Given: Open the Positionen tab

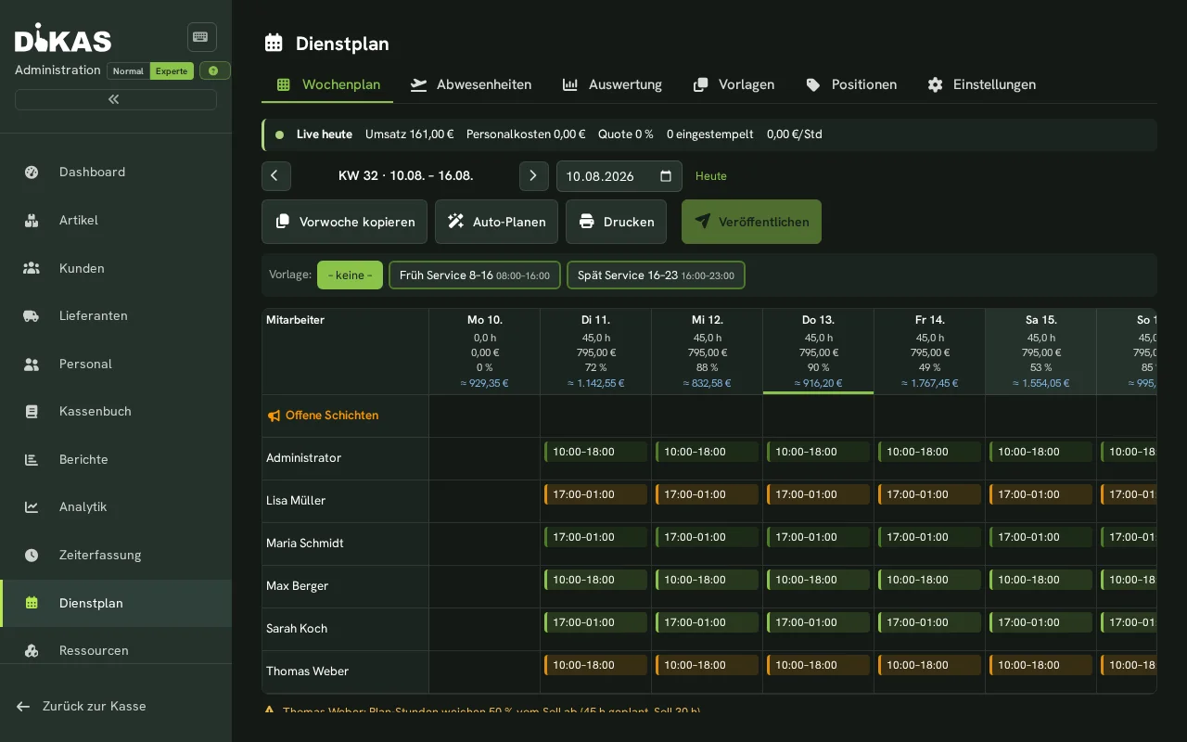Looking at the screenshot, I should click(x=851, y=84).
